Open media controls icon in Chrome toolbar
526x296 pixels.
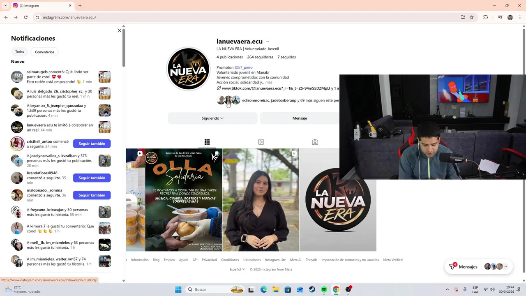500,17
